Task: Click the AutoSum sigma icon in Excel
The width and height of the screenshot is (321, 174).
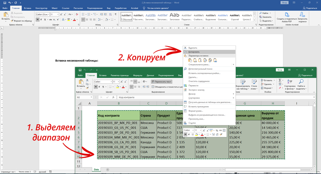Action: click(x=280, y=80)
